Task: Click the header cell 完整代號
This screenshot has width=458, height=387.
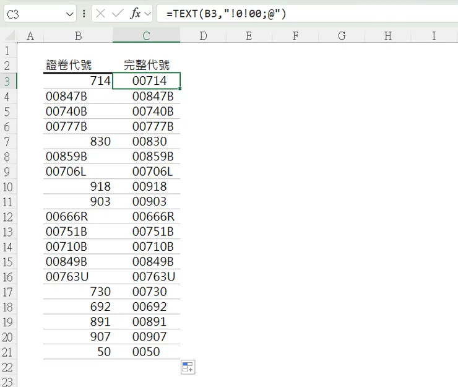Action: pyautogui.click(x=146, y=65)
